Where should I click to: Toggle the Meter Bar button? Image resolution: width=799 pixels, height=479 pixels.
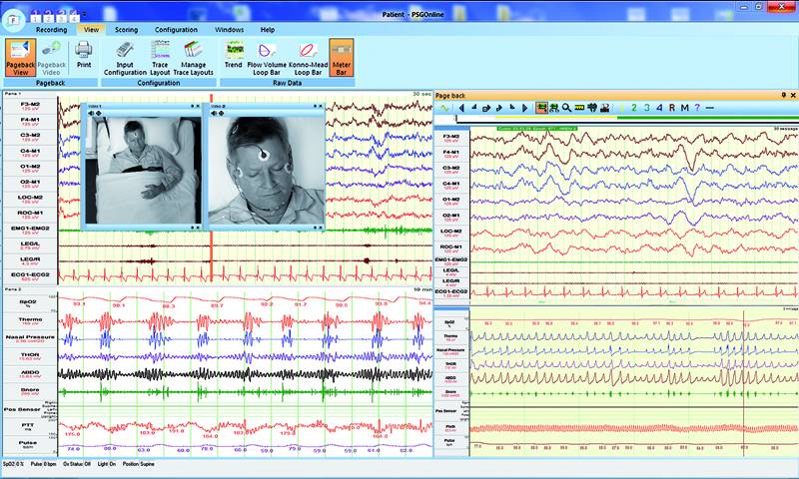pyautogui.click(x=342, y=56)
